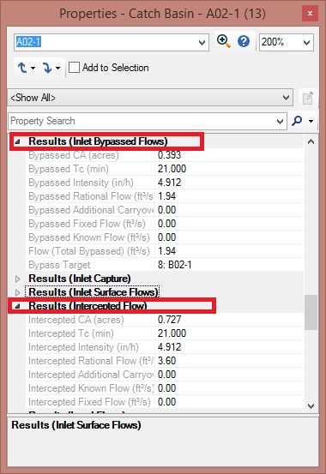The image size is (326, 474).
Task: Click into the Property Search field
Action: coord(142,121)
